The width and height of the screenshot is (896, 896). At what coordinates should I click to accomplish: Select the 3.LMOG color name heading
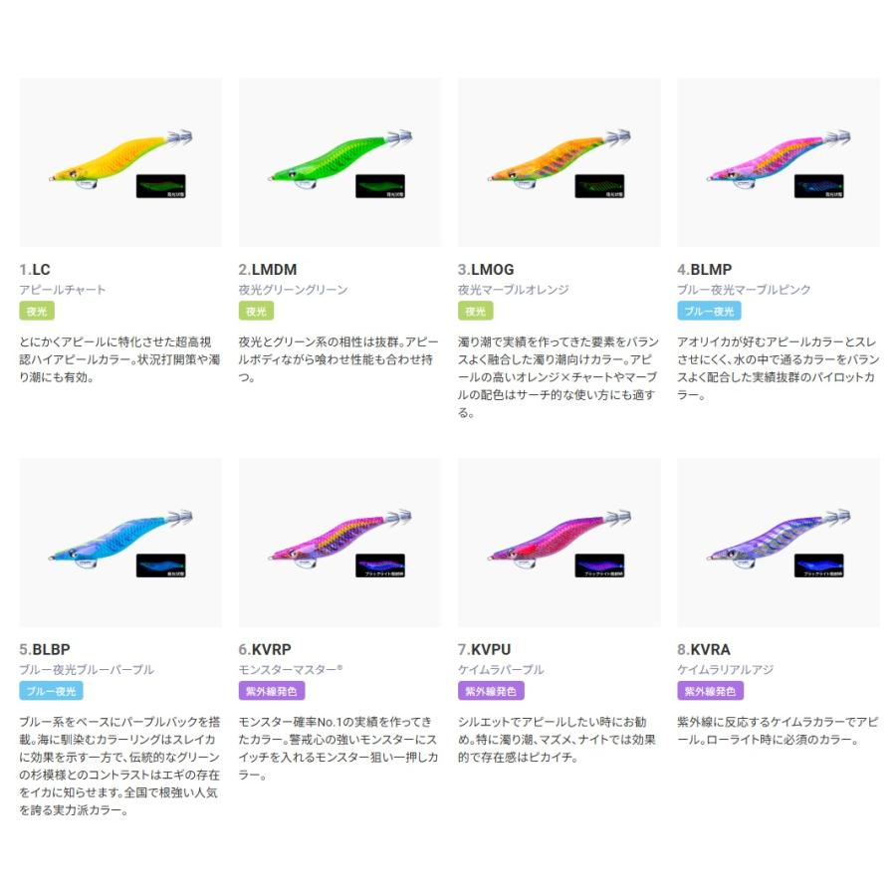click(x=486, y=269)
